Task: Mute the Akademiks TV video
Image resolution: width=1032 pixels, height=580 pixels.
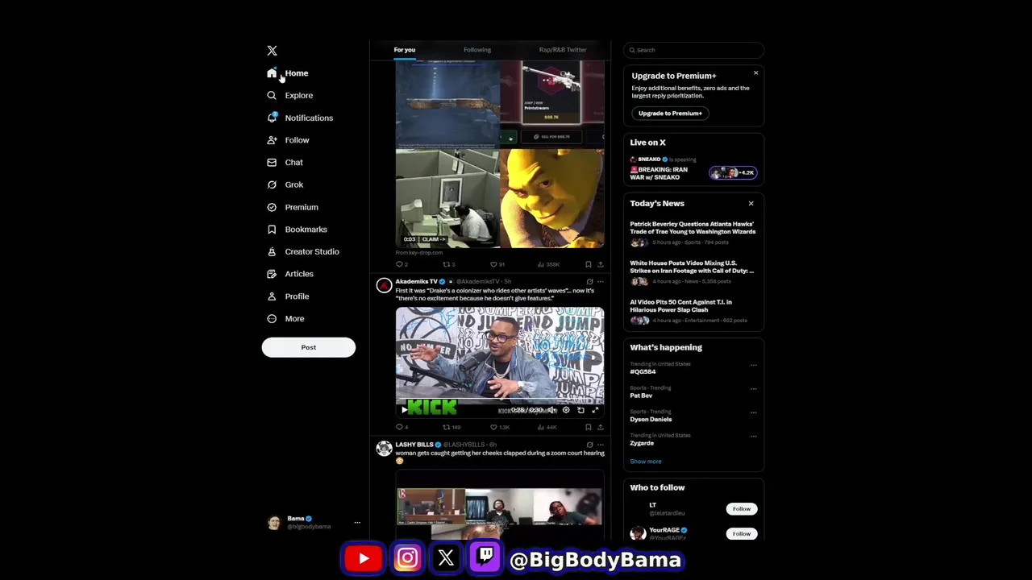Action: (x=551, y=410)
